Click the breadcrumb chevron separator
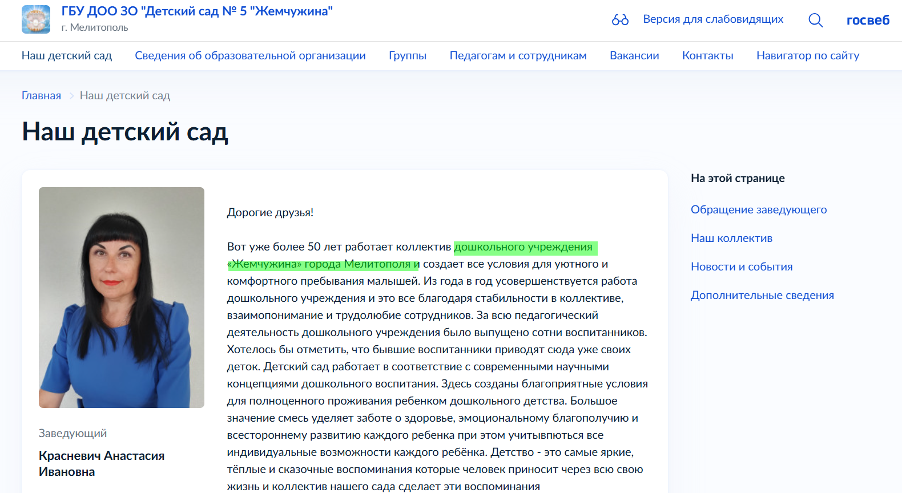 (71, 96)
